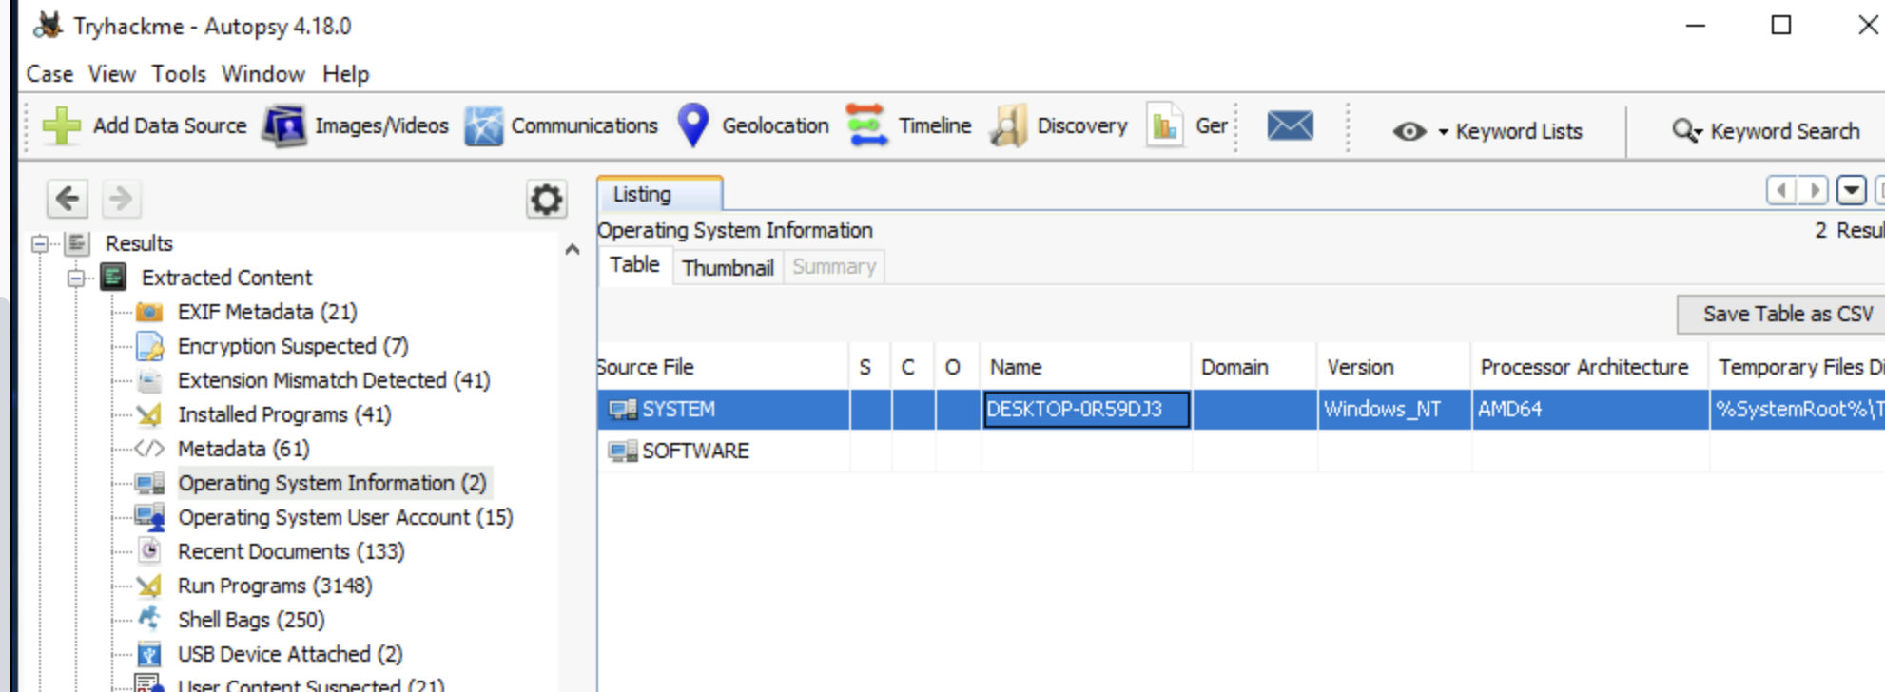Screen dimensions: 1885x692
Task: Open the Images/Videos gallery icon
Action: click(283, 125)
